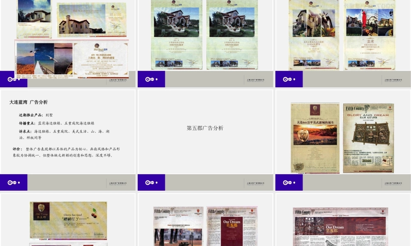
Task: Click company name in 大连蓝湾 slide footer
Action: click(x=117, y=183)
